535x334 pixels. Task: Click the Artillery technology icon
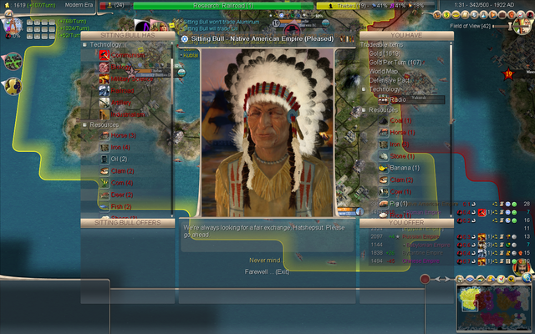pos(104,103)
